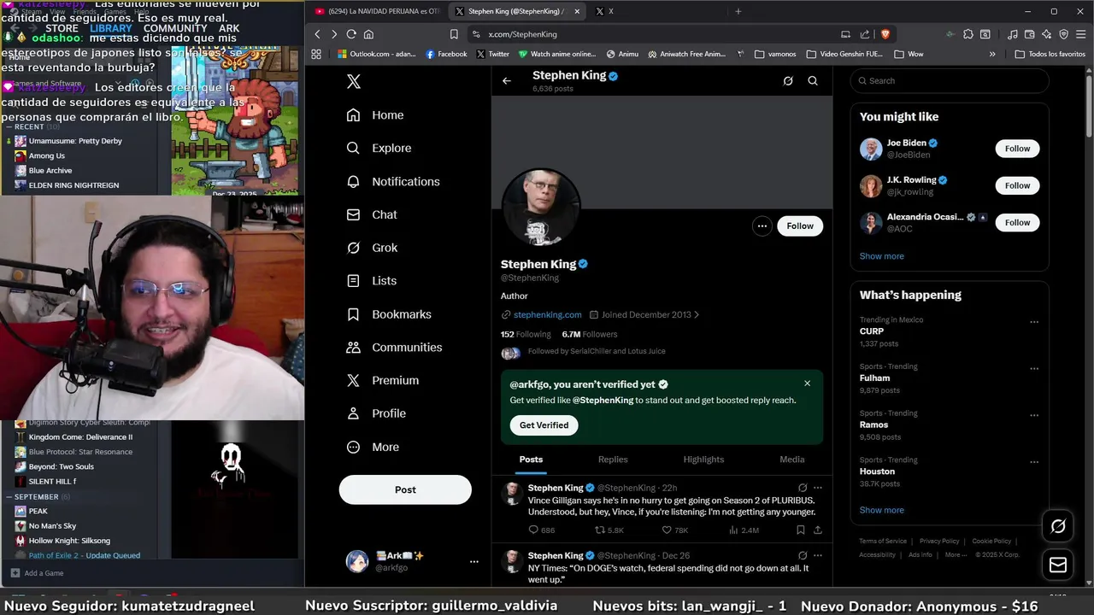Image resolution: width=1094 pixels, height=615 pixels.
Task: Click Add a Game in Steam
Action: 37,573
